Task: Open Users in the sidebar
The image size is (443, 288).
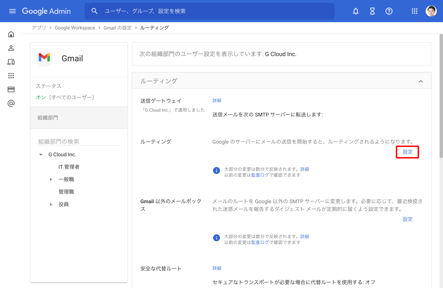Action: (x=11, y=48)
